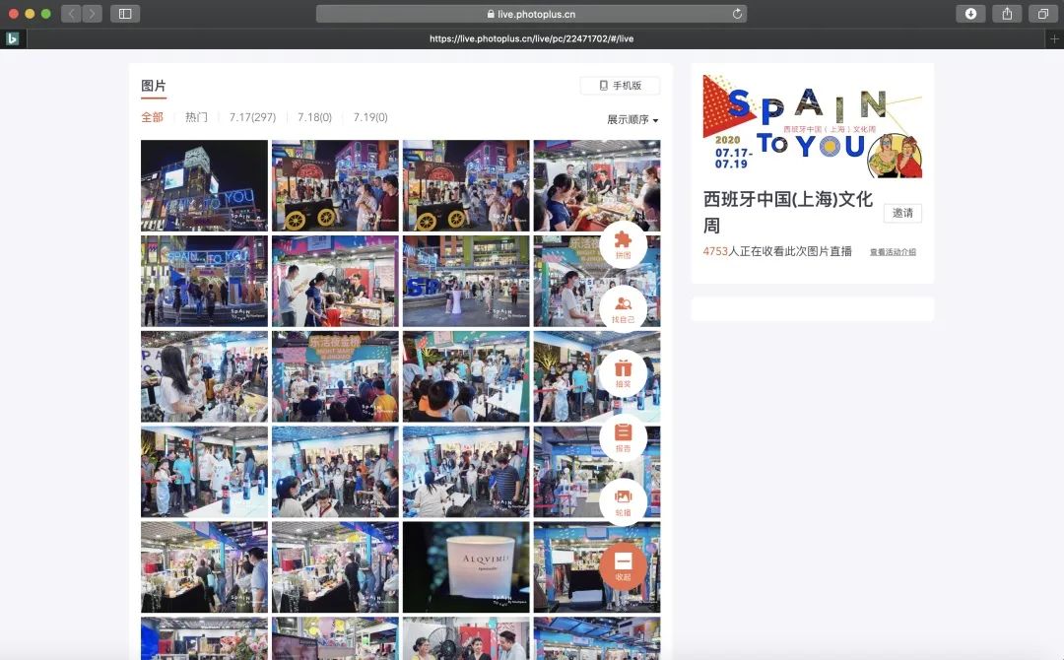Open the 查看活动介绍 event introduction link
Screen dimensions: 1064x660
tap(891, 251)
